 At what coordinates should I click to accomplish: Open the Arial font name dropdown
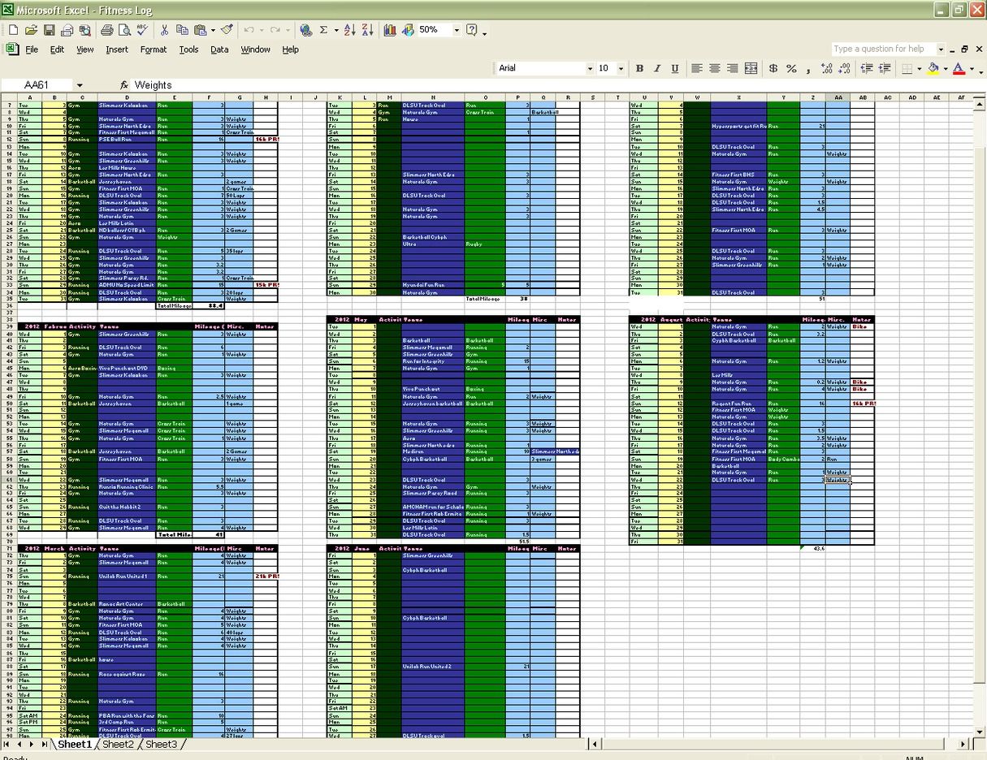coord(590,69)
